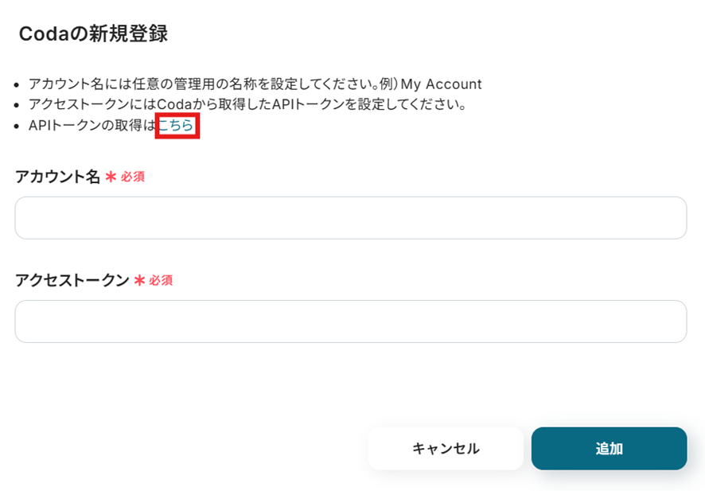Click the 必須 marker next to アカウント名
The image size is (705, 491).
click(x=133, y=177)
